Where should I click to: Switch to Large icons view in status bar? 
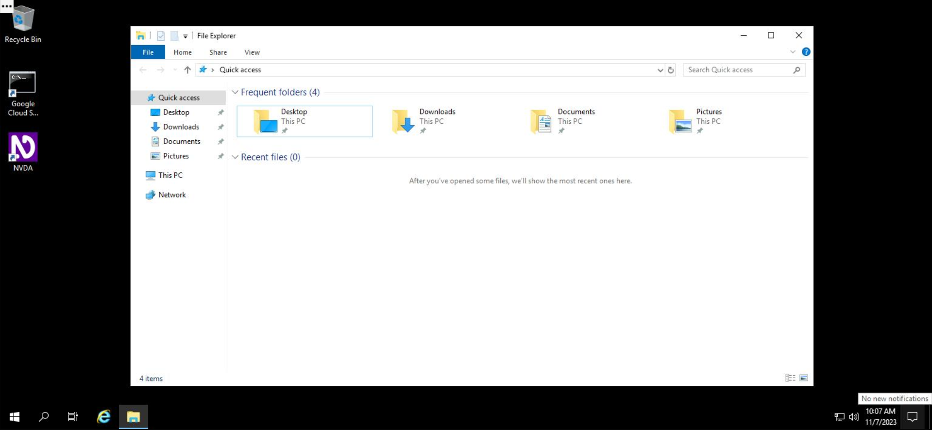(804, 378)
